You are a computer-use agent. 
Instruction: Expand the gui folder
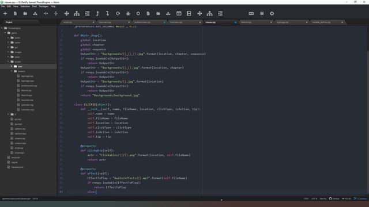9,47
